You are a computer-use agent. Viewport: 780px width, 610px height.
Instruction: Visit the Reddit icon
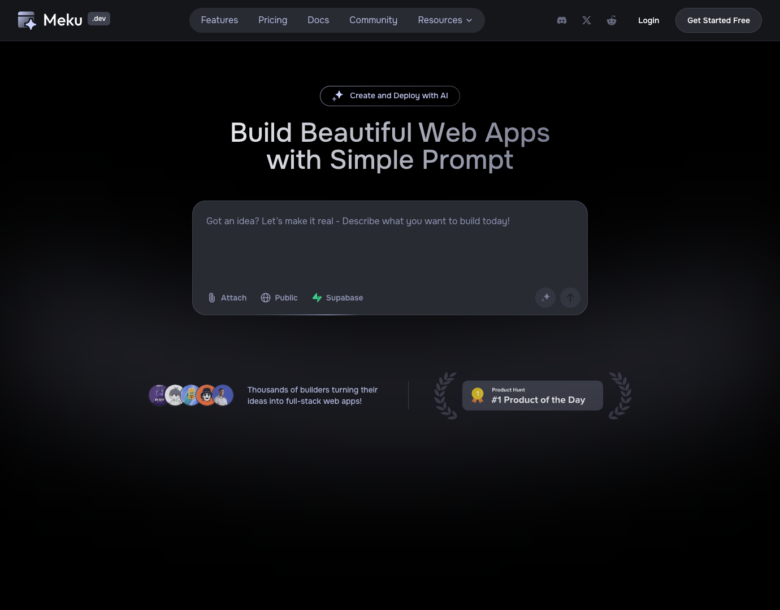point(612,20)
